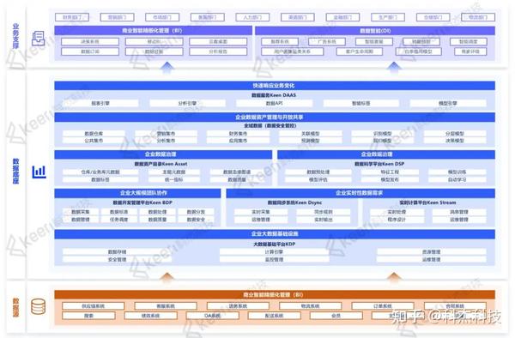This screenshot has height=338, width=515.
Task: Select the 决策模型 box
Action: point(455,141)
